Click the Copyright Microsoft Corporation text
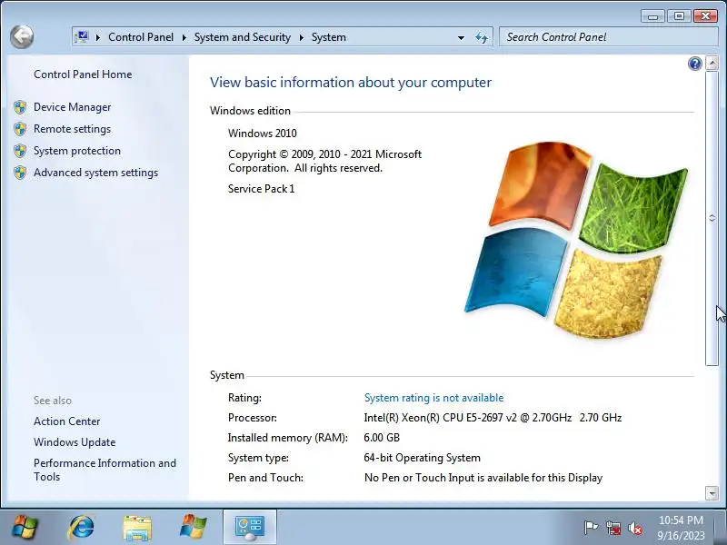The image size is (727, 545). click(x=324, y=161)
